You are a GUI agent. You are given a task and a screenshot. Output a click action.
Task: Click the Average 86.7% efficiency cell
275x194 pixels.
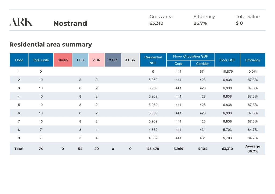click(252, 149)
